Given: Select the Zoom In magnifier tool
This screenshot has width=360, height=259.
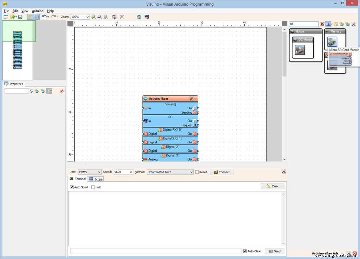Looking at the screenshot, I should coord(94,17).
